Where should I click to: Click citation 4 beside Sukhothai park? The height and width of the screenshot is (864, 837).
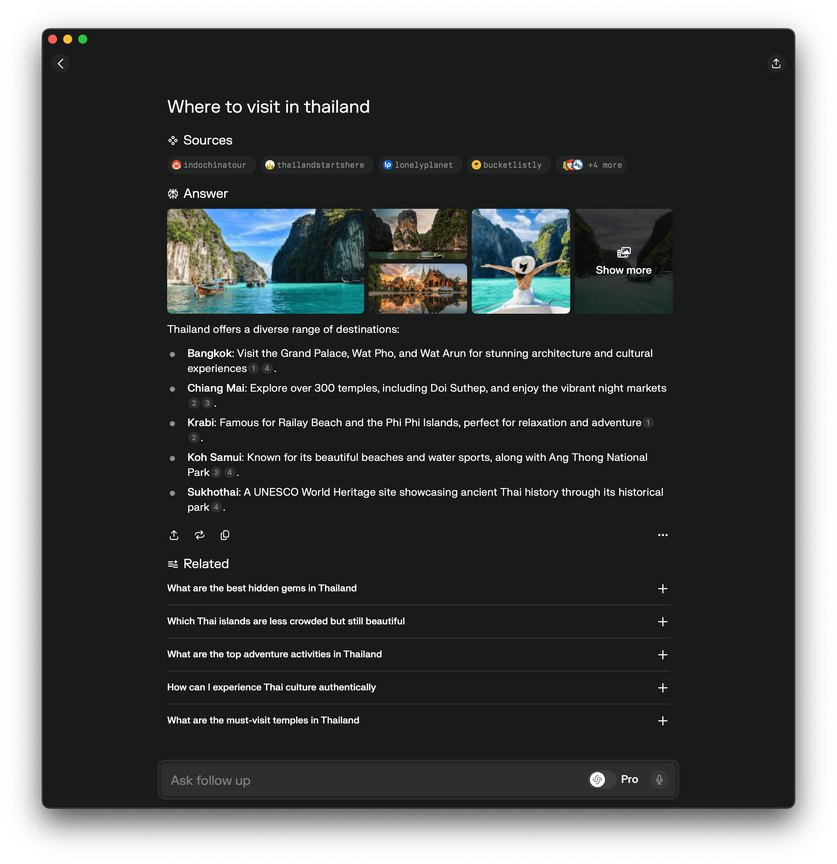point(216,507)
